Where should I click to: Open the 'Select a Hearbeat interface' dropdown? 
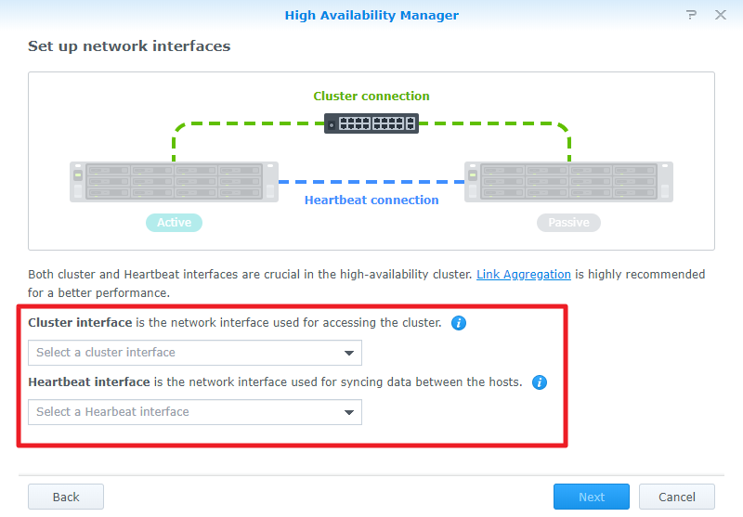pos(186,412)
